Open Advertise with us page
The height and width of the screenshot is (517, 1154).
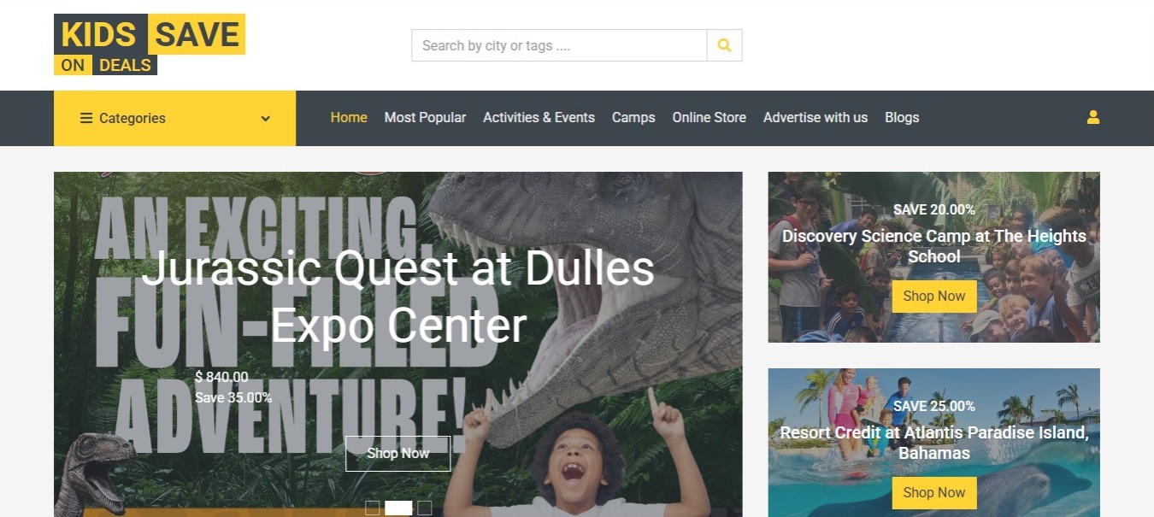click(x=815, y=118)
